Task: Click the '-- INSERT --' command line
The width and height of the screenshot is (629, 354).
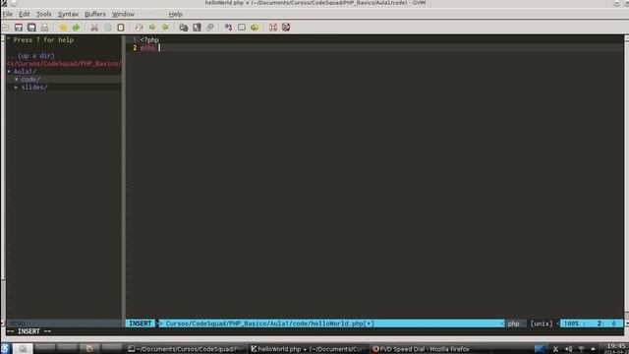Action: coord(29,331)
